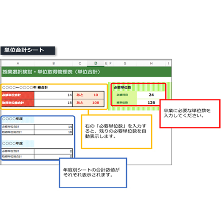Select column G header
Viewport: 221px width, 221px height.
[x=125, y=63]
